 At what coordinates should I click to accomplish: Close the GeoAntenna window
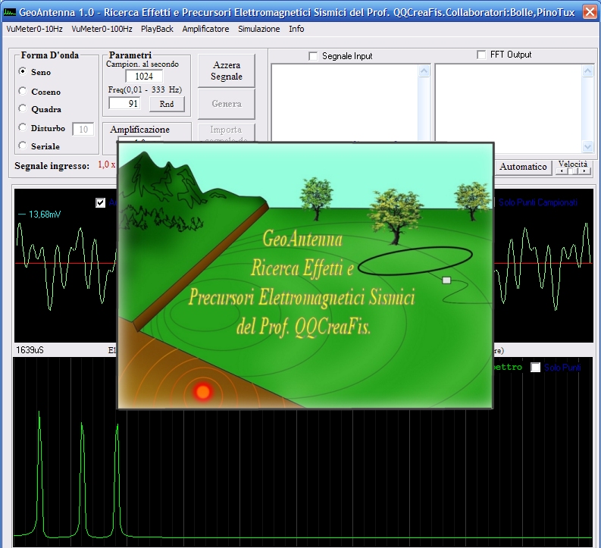pos(590,12)
